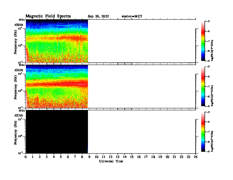Viewport: 233px width, 180px height.
Task: Click the 'Magnetic Field Spectra' title
Action: click(48, 16)
